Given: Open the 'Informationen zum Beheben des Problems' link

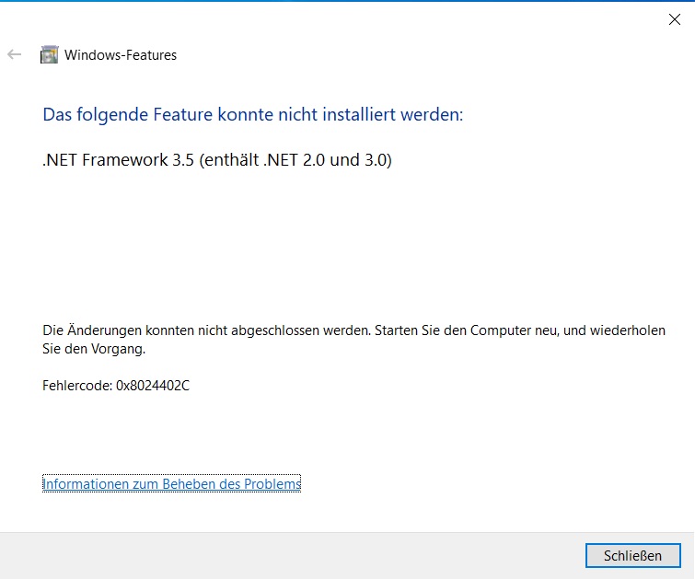Looking at the screenshot, I should [172, 483].
